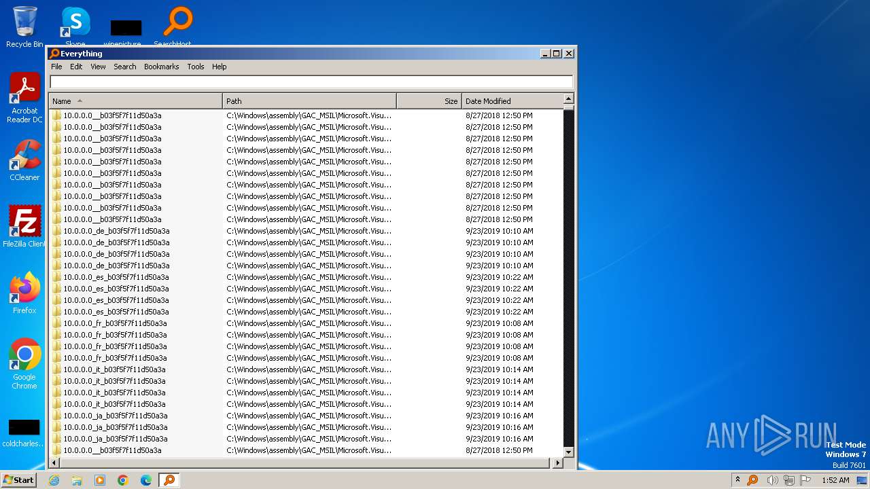
Task: Open the Action Center flag icon
Action: [806, 480]
